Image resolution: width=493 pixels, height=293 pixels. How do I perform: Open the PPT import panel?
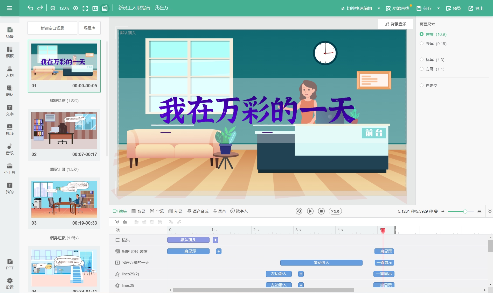(10, 265)
